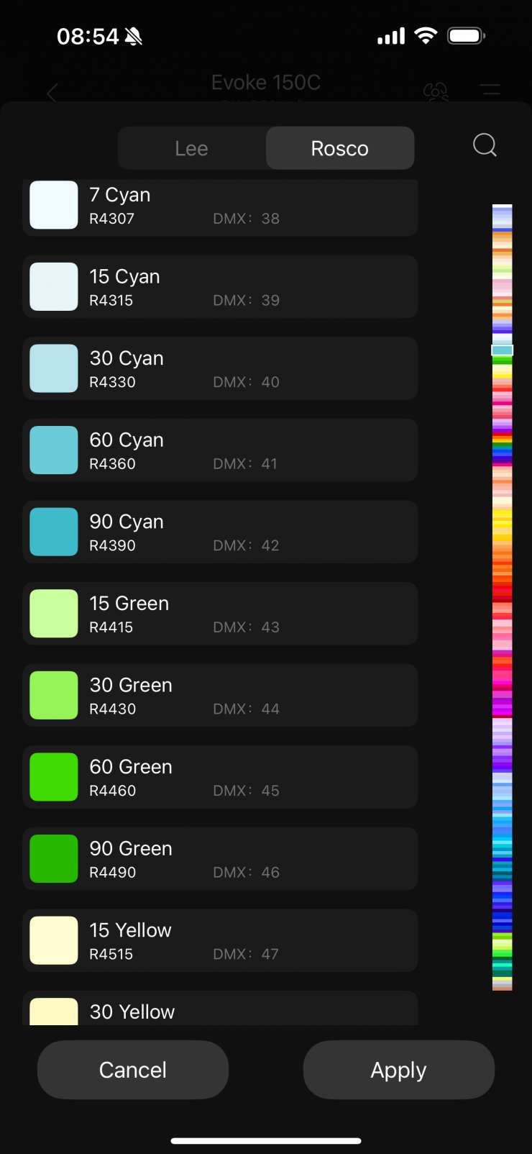
Task: Tap the back arrow behind the sheet
Action: click(52, 93)
